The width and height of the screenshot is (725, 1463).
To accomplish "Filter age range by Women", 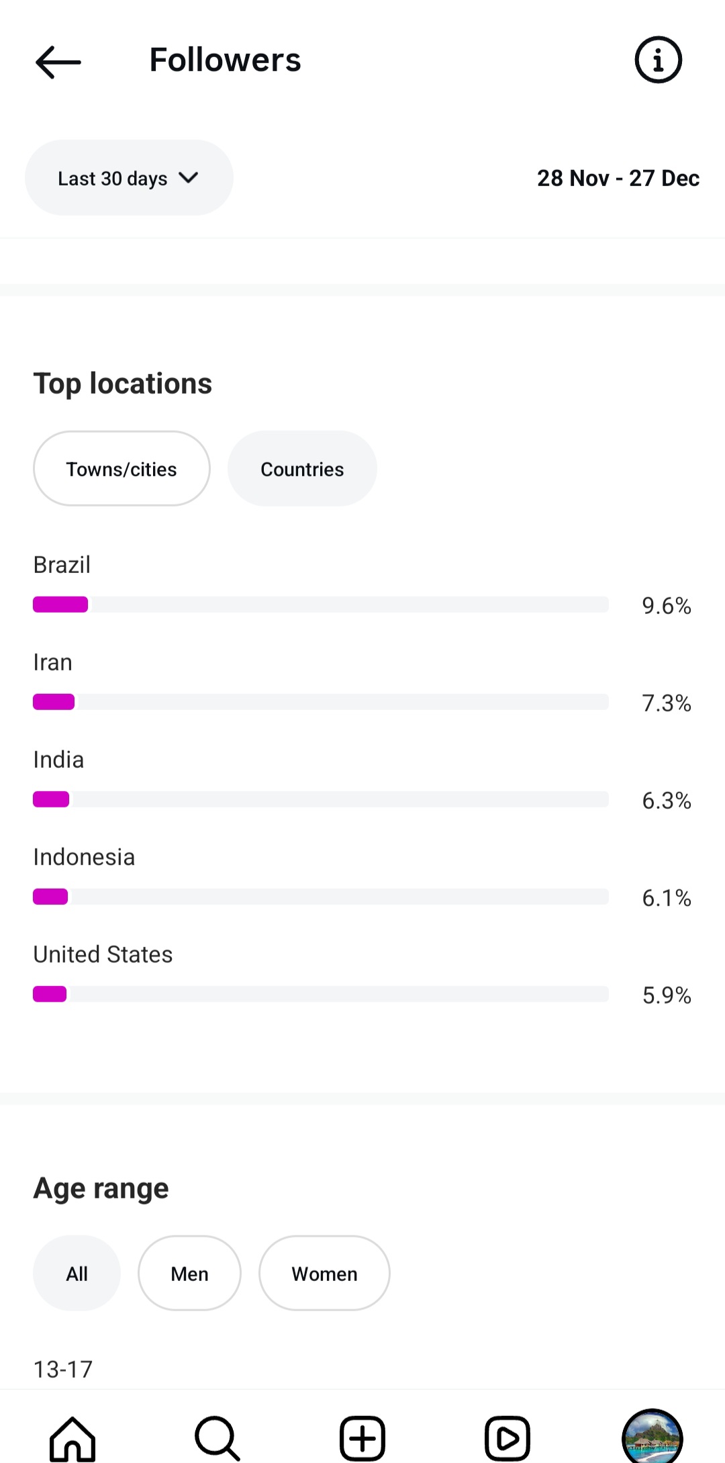I will pyautogui.click(x=324, y=1274).
